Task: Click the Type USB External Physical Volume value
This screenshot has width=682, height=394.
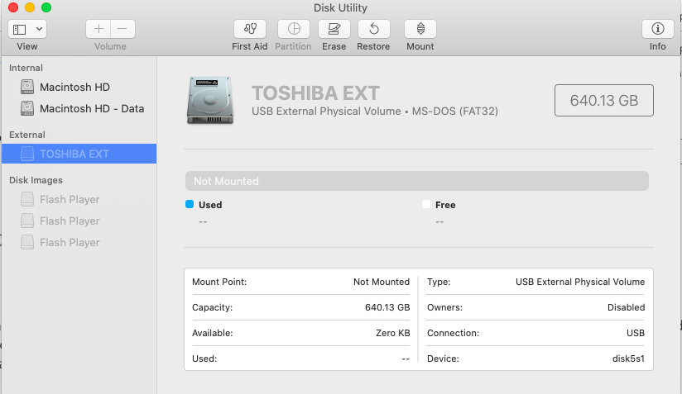Action: pyautogui.click(x=580, y=282)
